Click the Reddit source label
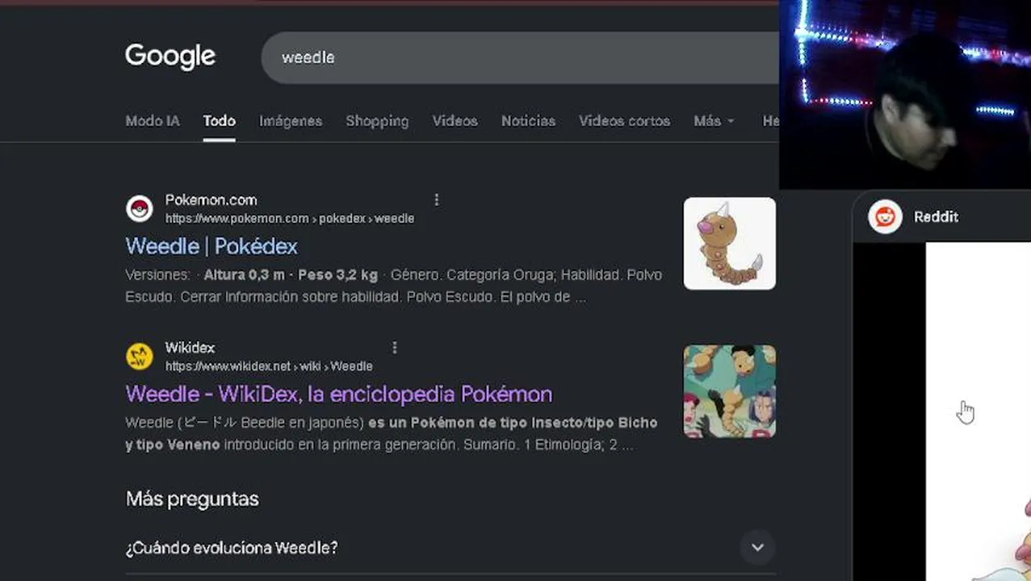This screenshot has width=1031, height=581. pyautogui.click(x=936, y=217)
